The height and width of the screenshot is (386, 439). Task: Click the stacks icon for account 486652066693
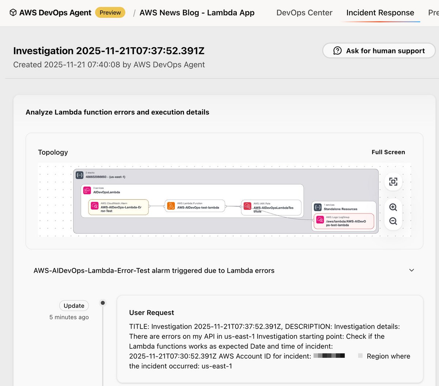[79, 175]
